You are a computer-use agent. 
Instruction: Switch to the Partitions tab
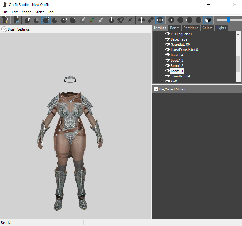[191, 28]
